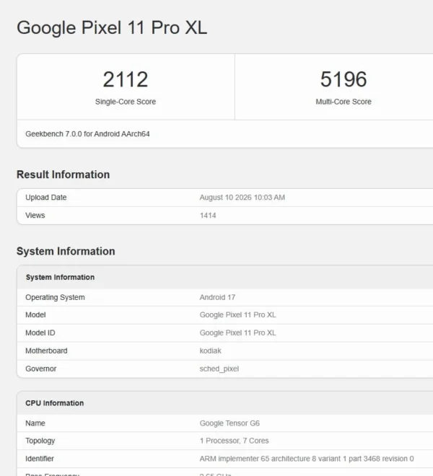The height and width of the screenshot is (476, 433).
Task: Select the 5196 multi-core score value
Action: point(344,79)
